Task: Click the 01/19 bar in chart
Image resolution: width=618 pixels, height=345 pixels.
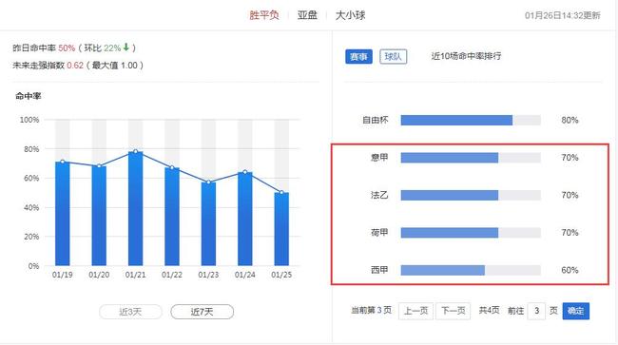Action: (62, 214)
